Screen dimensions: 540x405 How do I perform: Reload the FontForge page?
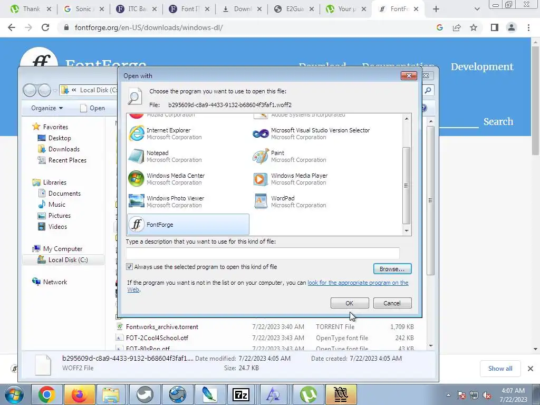coord(45,27)
